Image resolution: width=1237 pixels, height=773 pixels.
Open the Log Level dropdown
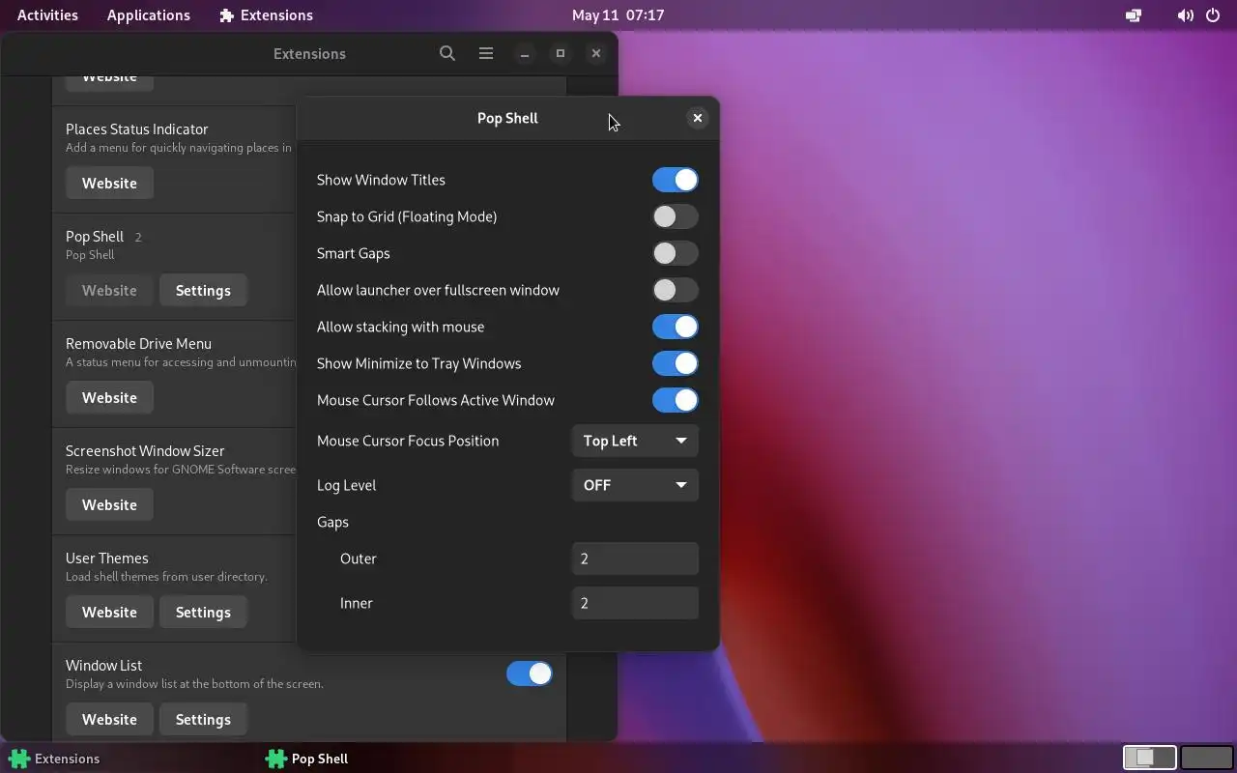click(635, 485)
